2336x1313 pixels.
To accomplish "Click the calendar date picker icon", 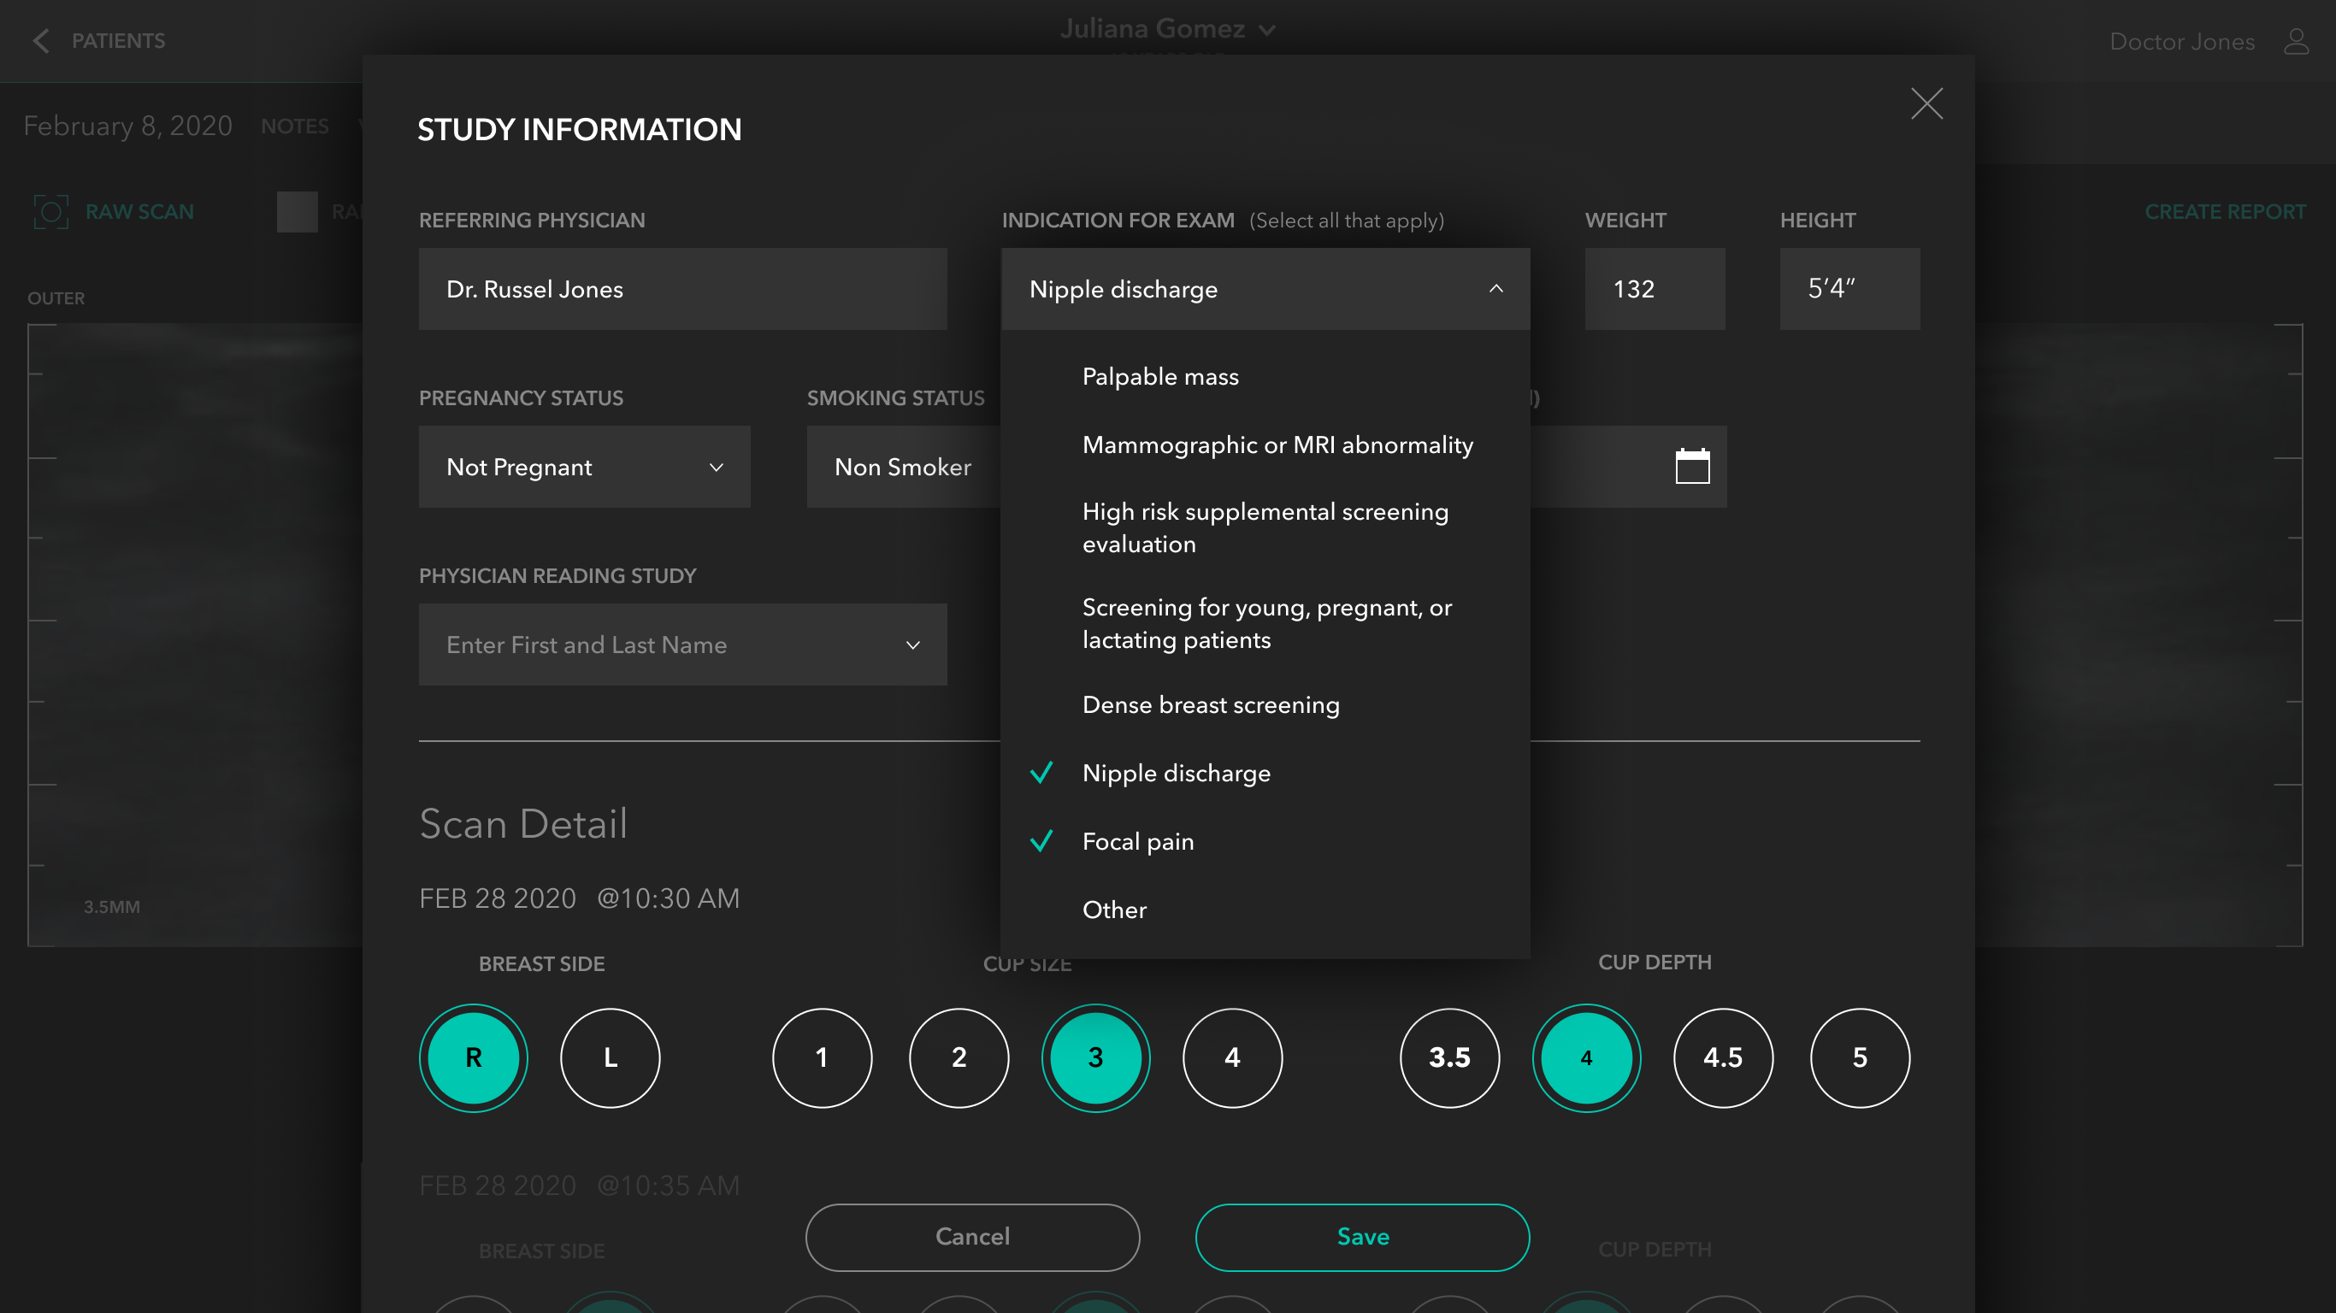I will pos(1691,466).
